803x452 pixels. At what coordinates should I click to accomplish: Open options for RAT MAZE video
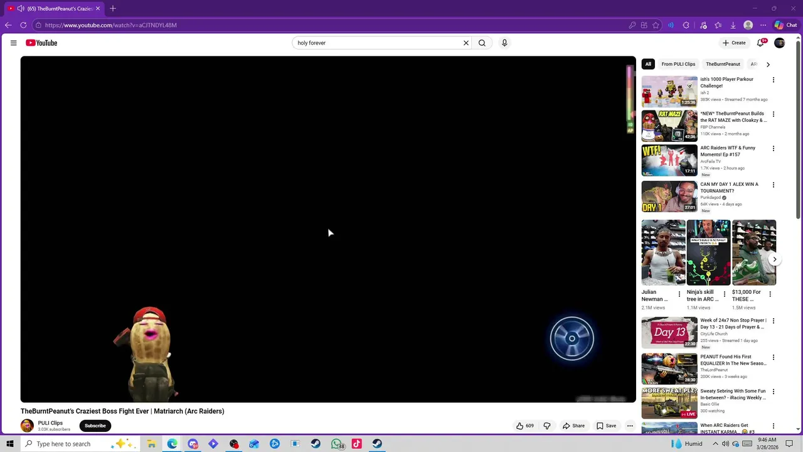pos(774,114)
